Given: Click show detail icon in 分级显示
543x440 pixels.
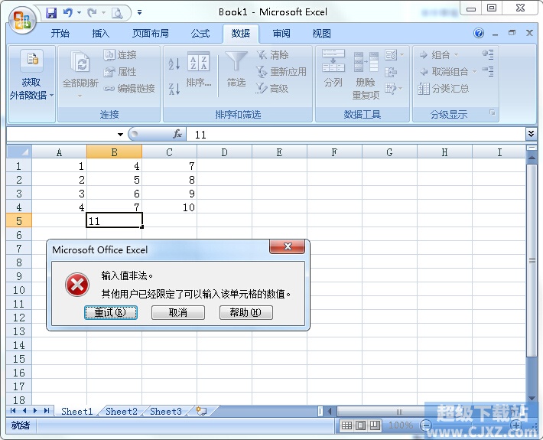Looking at the screenshot, I should pos(488,54).
